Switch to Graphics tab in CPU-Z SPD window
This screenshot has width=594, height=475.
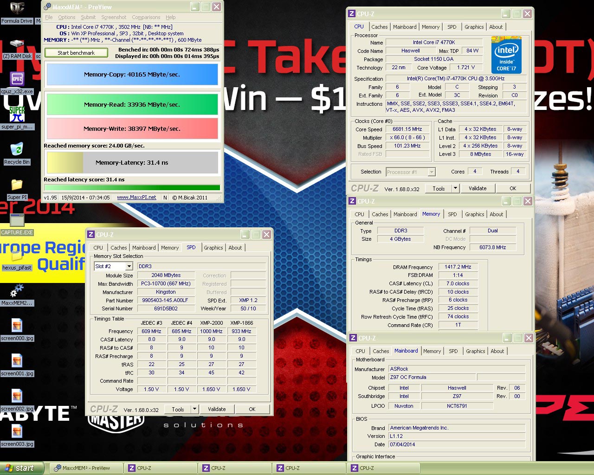[x=213, y=248]
